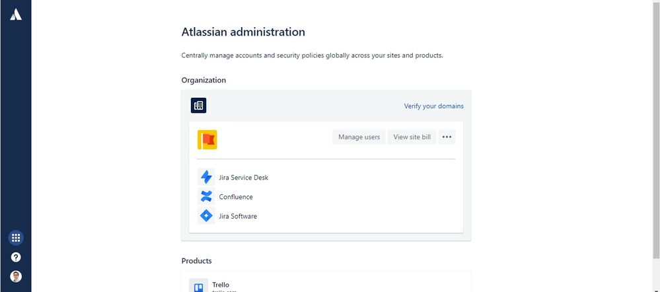The height and width of the screenshot is (292, 660).
Task: Open the Verify your domains link
Action: tap(433, 106)
